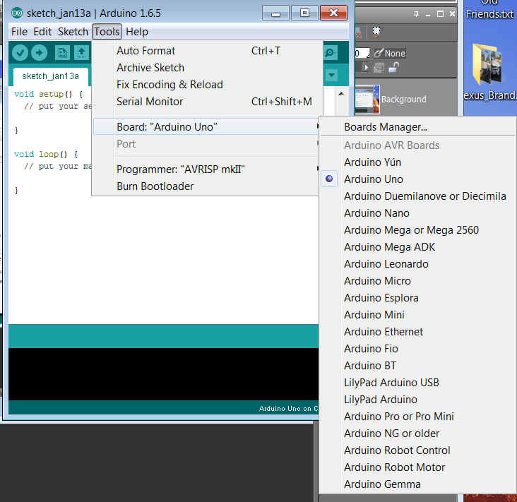Open the File menu
This screenshot has height=502, width=517.
19,32
